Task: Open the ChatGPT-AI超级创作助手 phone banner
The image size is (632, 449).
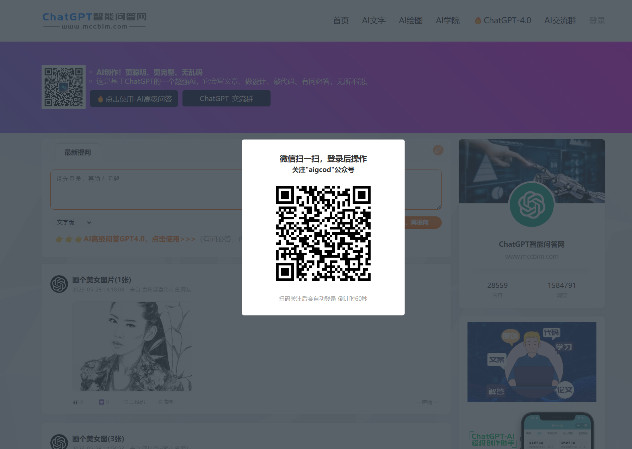Action: [532, 430]
